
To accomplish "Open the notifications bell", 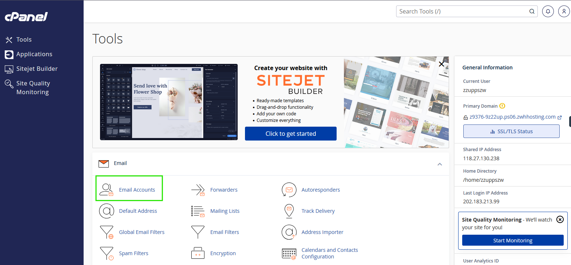I will [548, 11].
